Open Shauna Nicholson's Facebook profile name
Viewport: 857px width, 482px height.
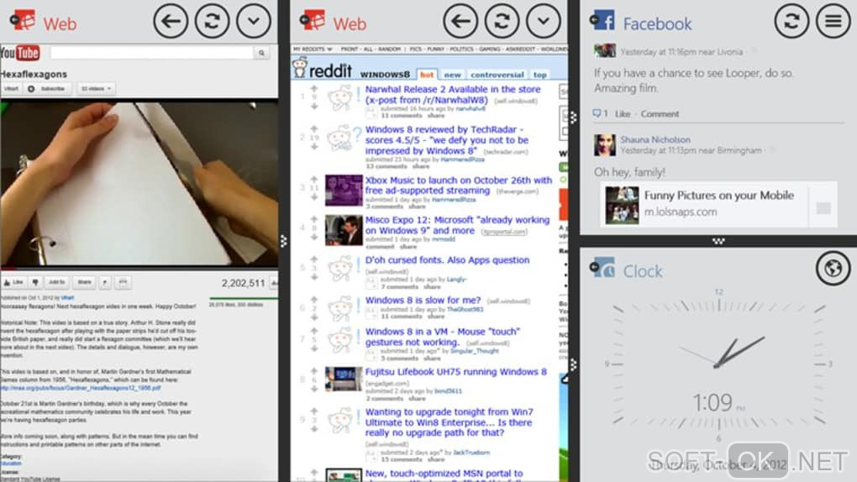[655, 140]
